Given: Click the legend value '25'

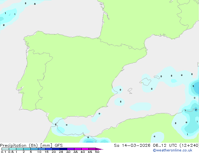Looking at the screenshot, I should 61,152.
